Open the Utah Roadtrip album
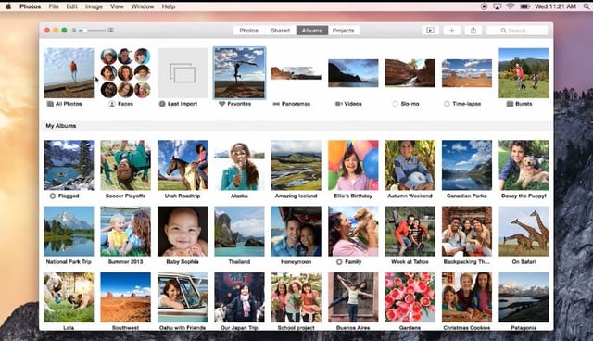The height and width of the screenshot is (341, 593). coord(183,165)
